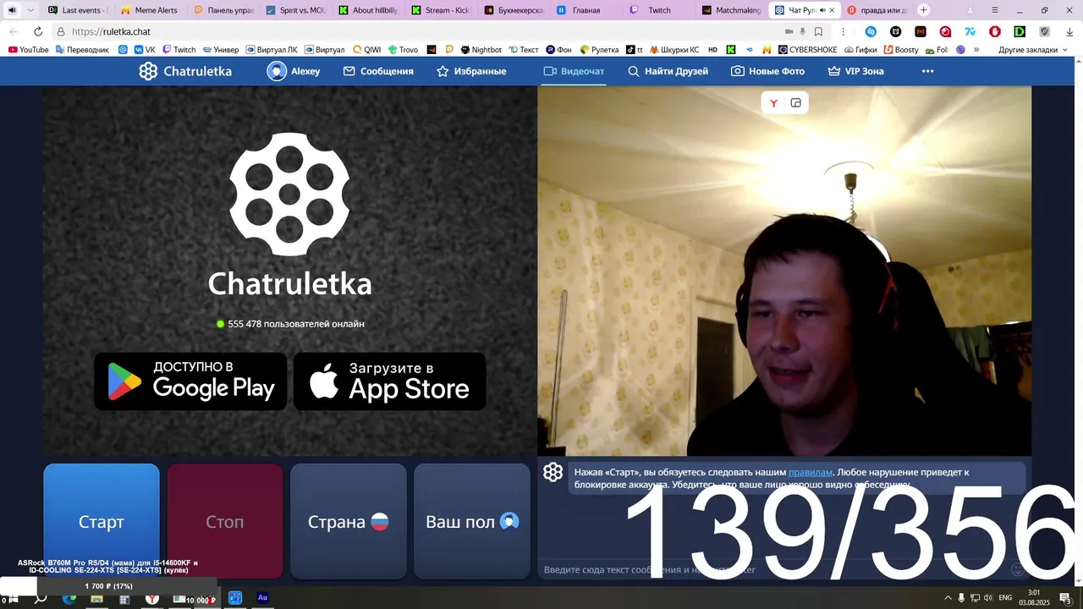The height and width of the screenshot is (609, 1083).
Task: Open the YouTube bookmark
Action: 28,50
